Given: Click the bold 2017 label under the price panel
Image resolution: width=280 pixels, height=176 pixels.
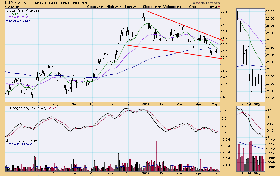Looking at the screenshot, I should click(x=146, y=104).
